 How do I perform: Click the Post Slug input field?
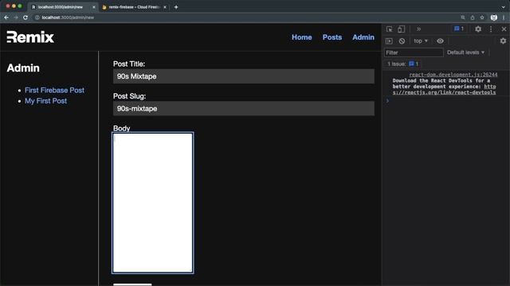coord(244,108)
